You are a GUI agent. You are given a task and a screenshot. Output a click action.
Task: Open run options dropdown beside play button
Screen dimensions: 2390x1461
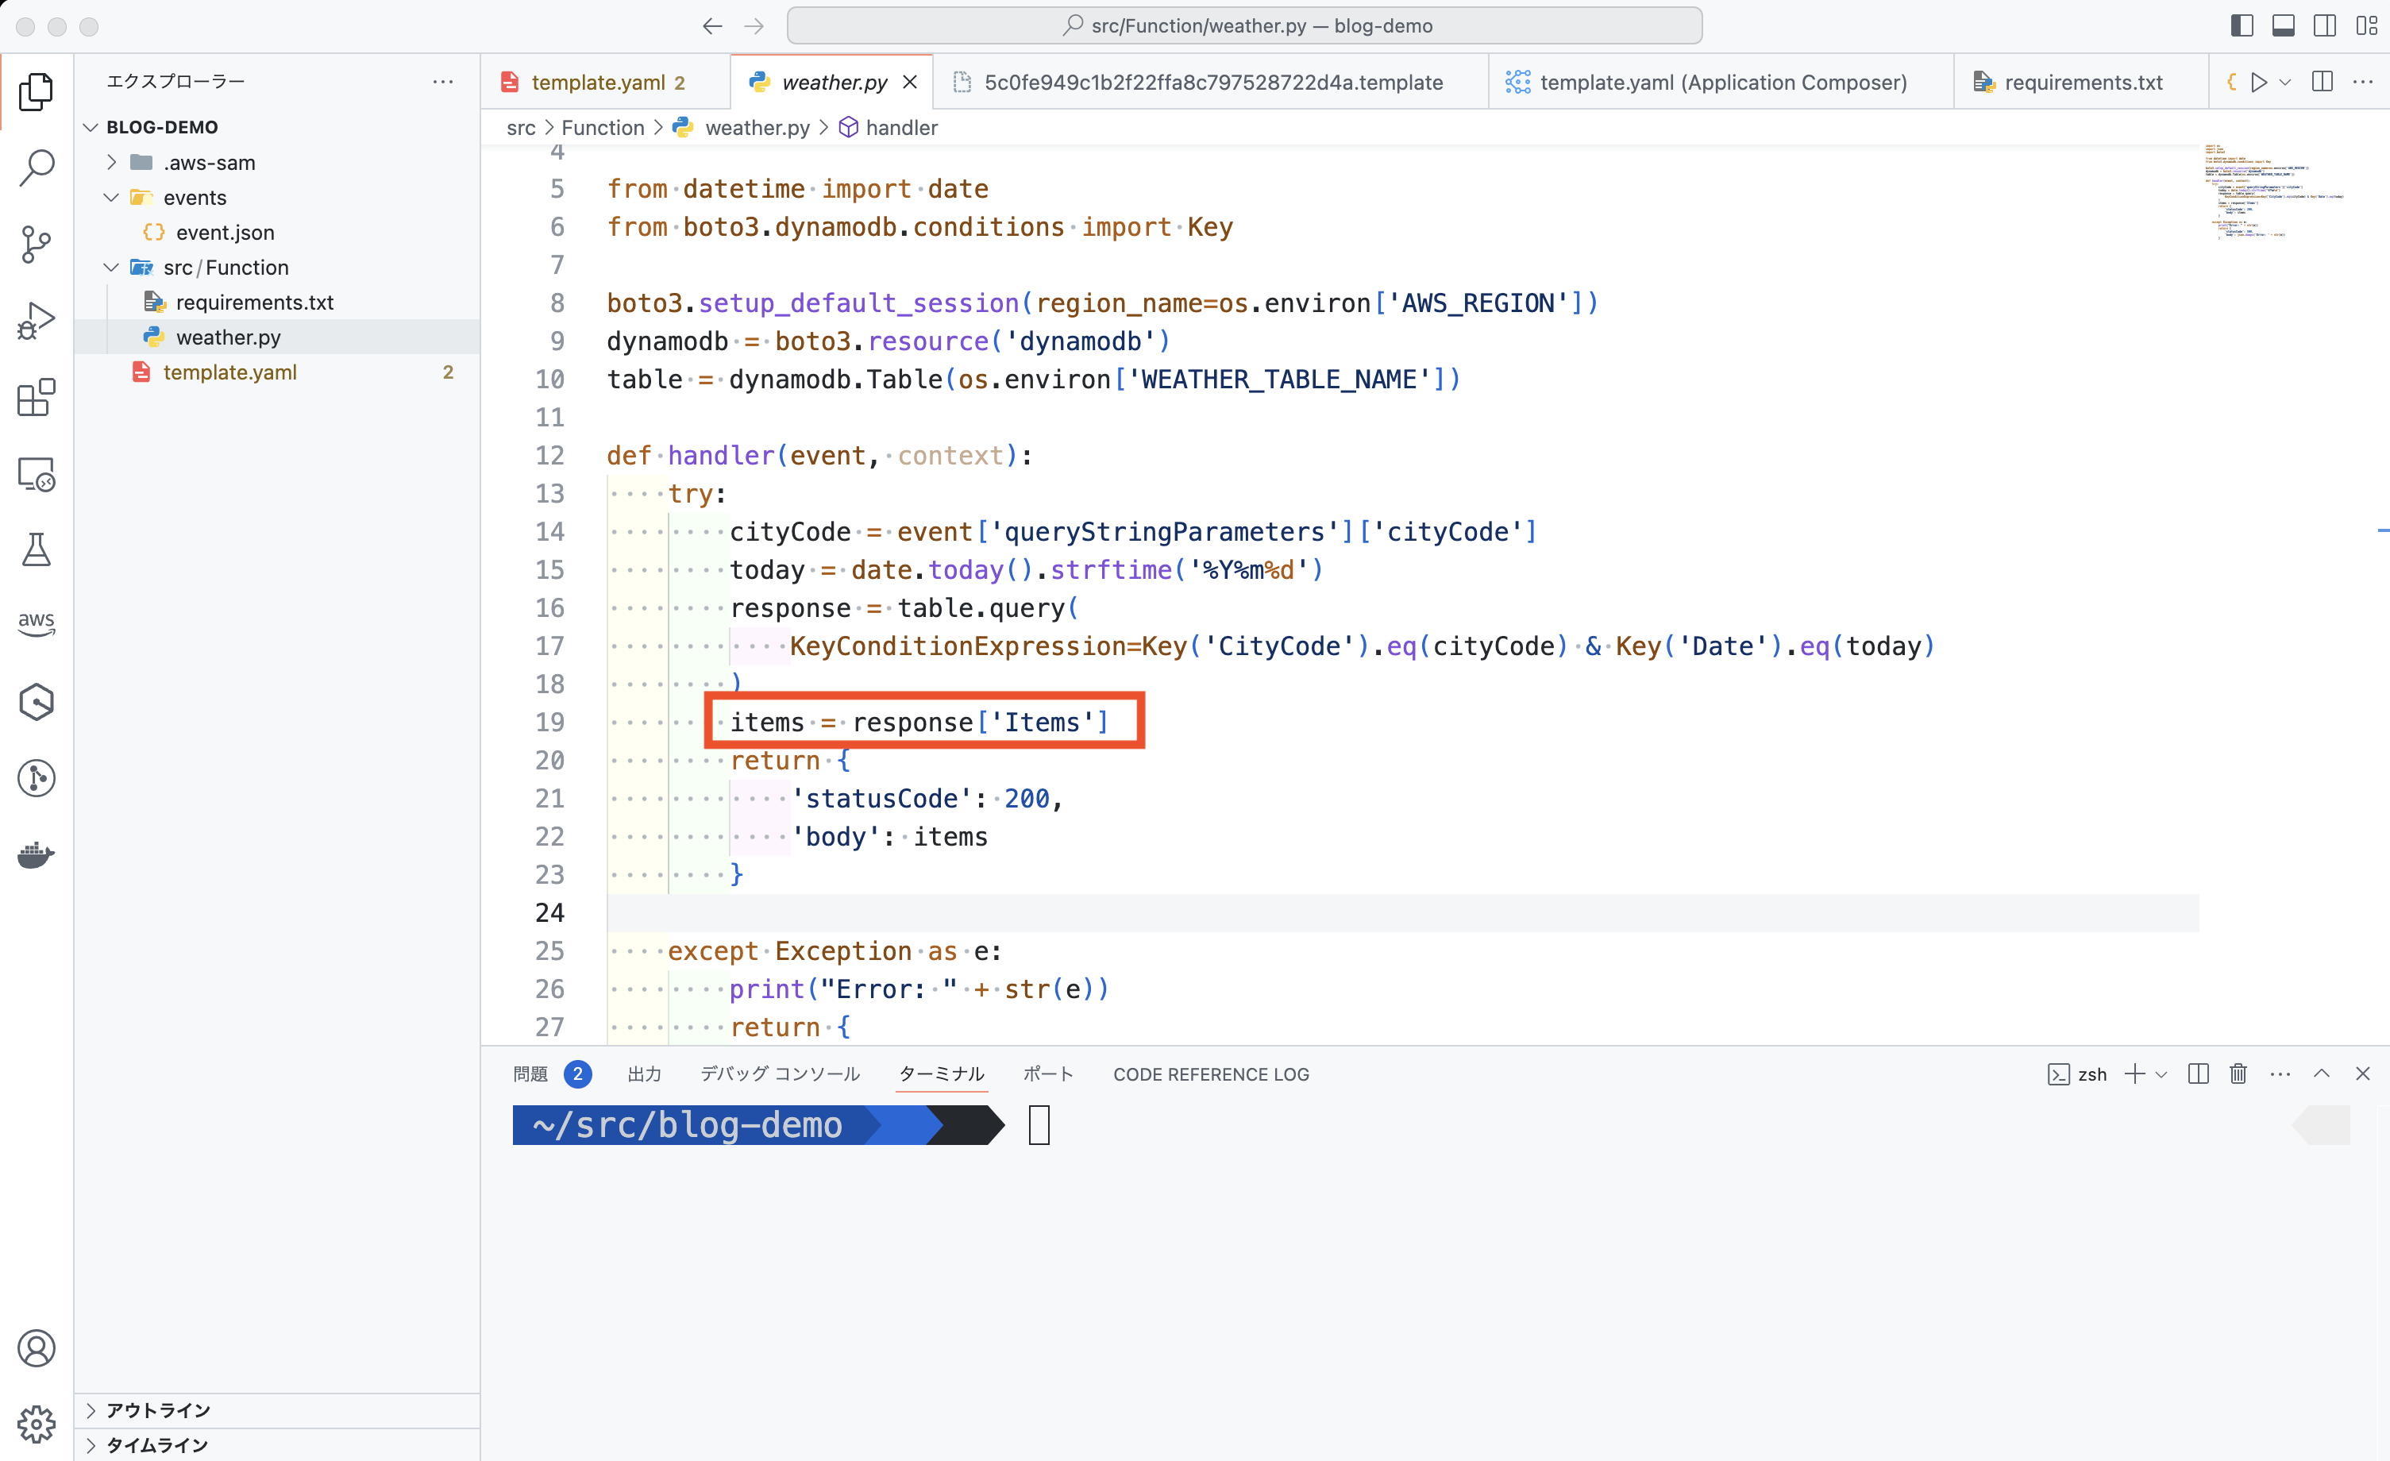point(2285,83)
